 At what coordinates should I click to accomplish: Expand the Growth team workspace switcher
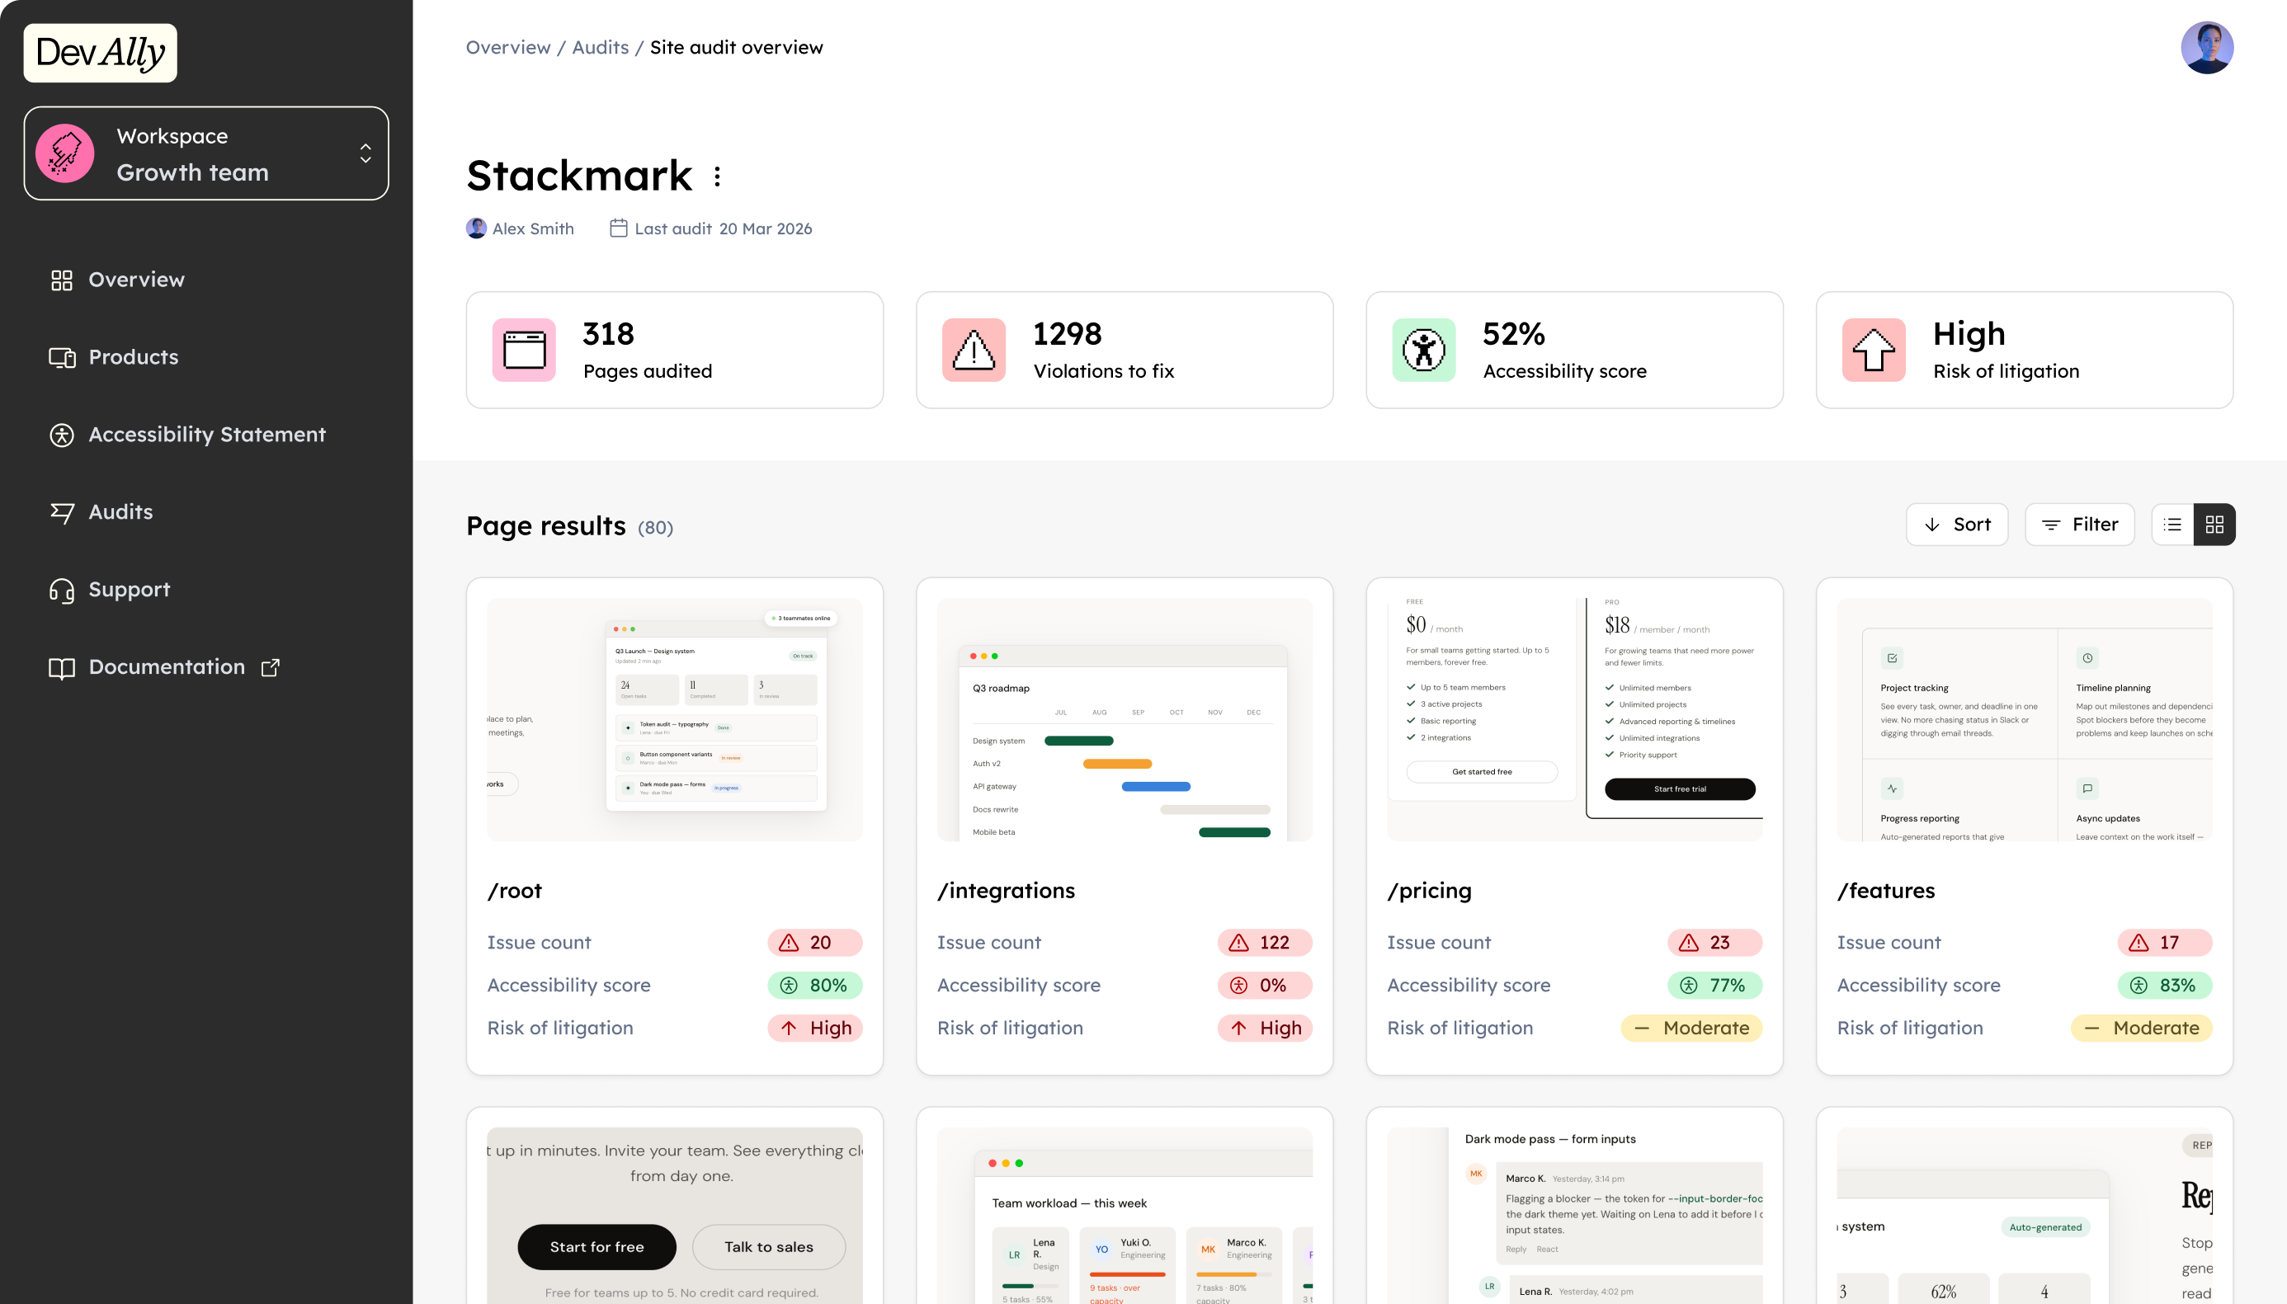(365, 153)
